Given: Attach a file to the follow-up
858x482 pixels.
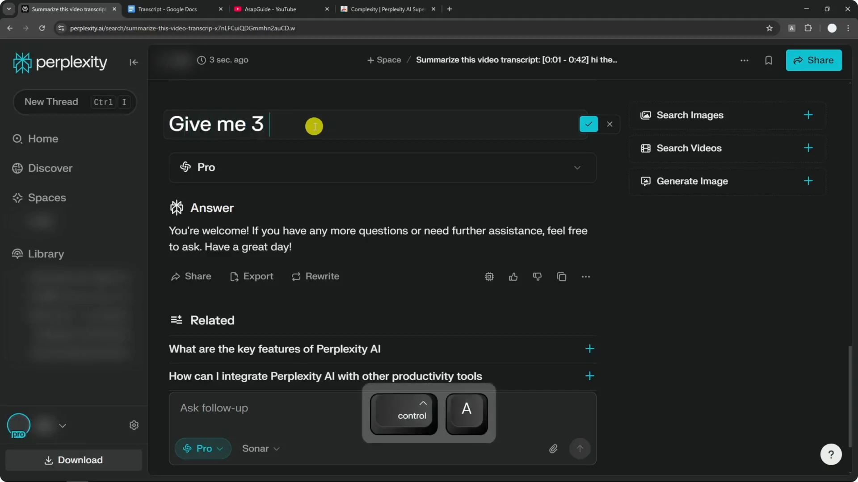Looking at the screenshot, I should (x=553, y=449).
